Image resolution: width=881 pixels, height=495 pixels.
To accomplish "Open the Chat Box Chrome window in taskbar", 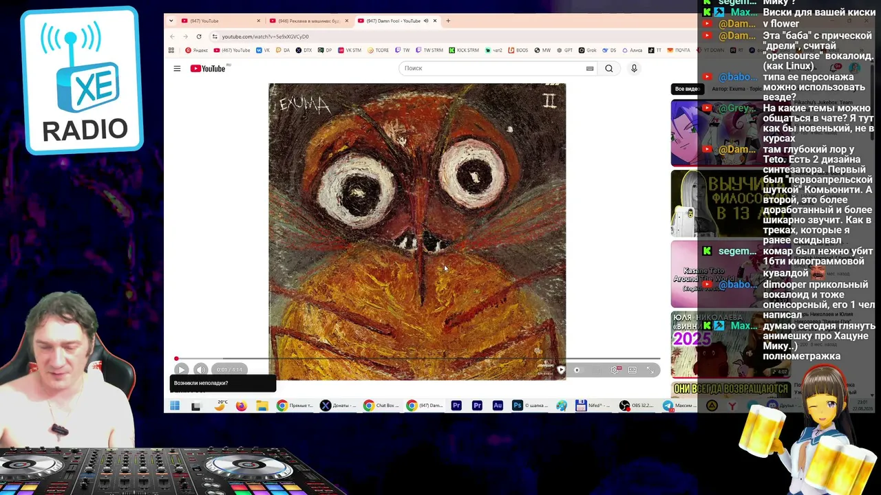I will click(381, 406).
